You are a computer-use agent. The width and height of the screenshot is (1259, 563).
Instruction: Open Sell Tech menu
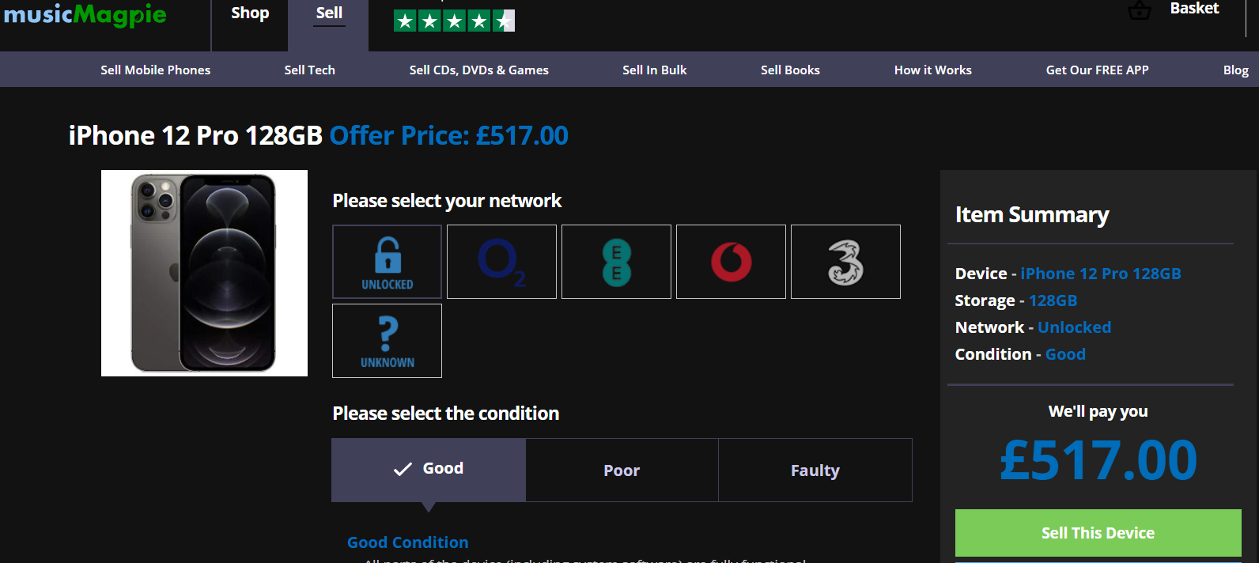310,70
